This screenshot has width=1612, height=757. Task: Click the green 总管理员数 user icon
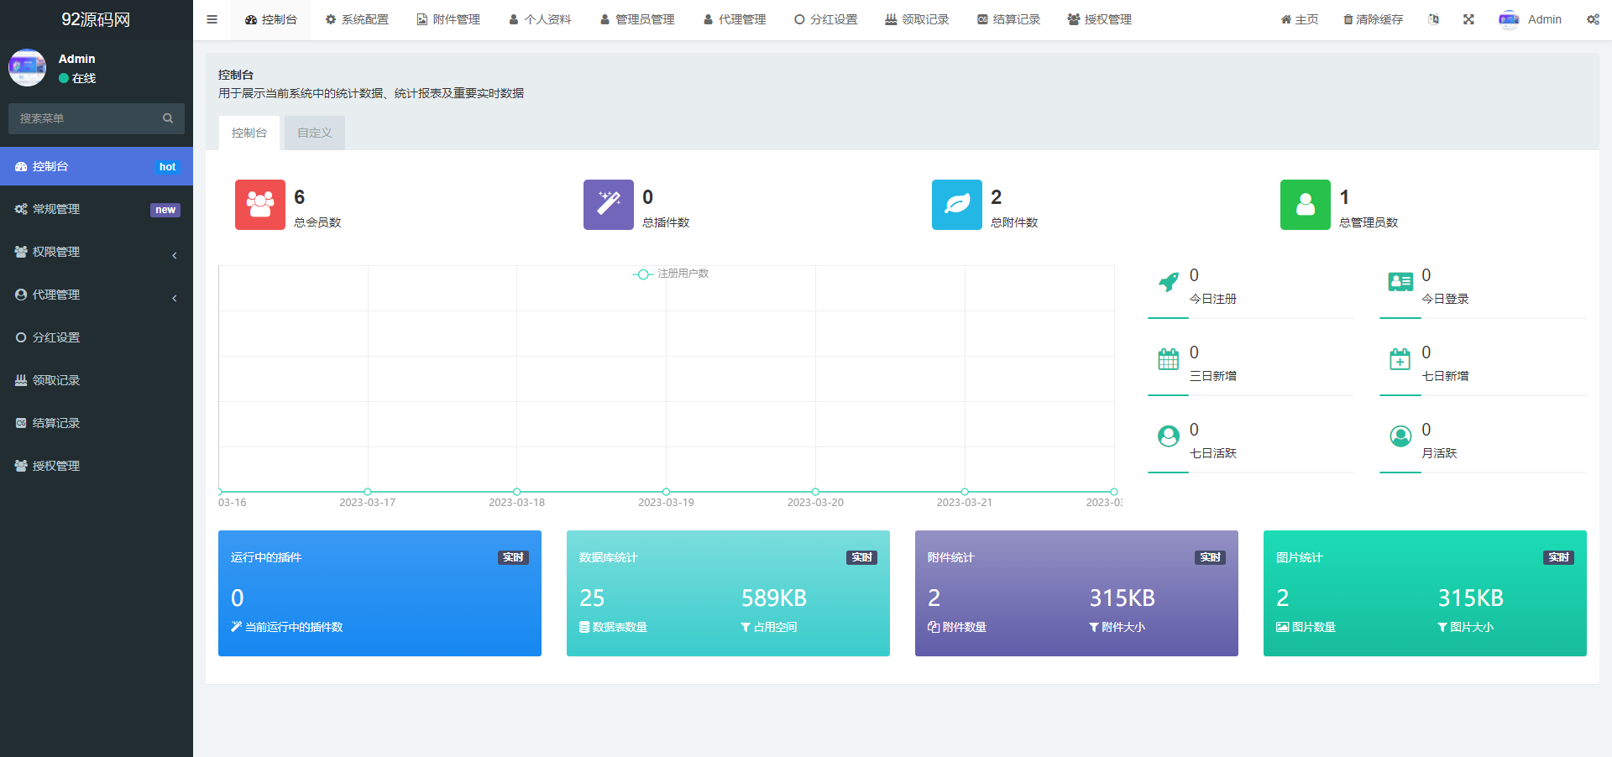pos(1305,205)
